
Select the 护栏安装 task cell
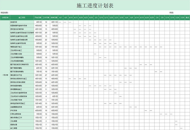pos(22,110)
